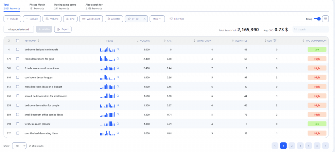Screen dimensions: 335x152
Task: Go to results page 5
Action: [x=317, y=145]
